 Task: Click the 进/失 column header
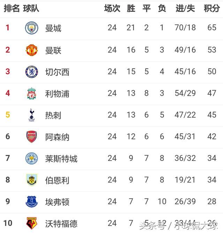point(185,8)
